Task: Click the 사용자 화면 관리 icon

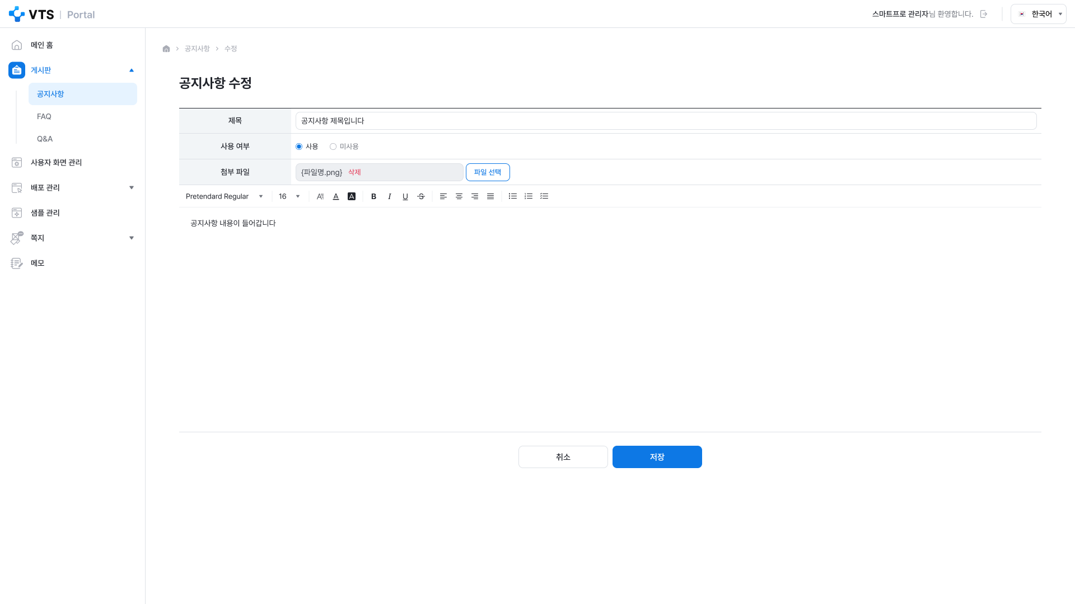Action: 17,162
